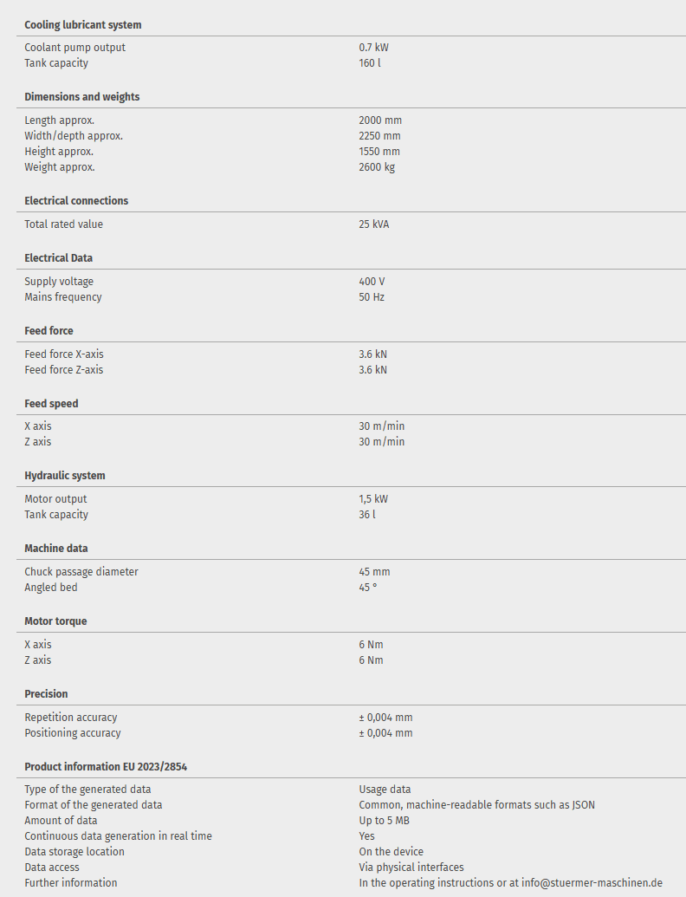
Task: Click the Feed force Z-axis label
Action: (63, 370)
